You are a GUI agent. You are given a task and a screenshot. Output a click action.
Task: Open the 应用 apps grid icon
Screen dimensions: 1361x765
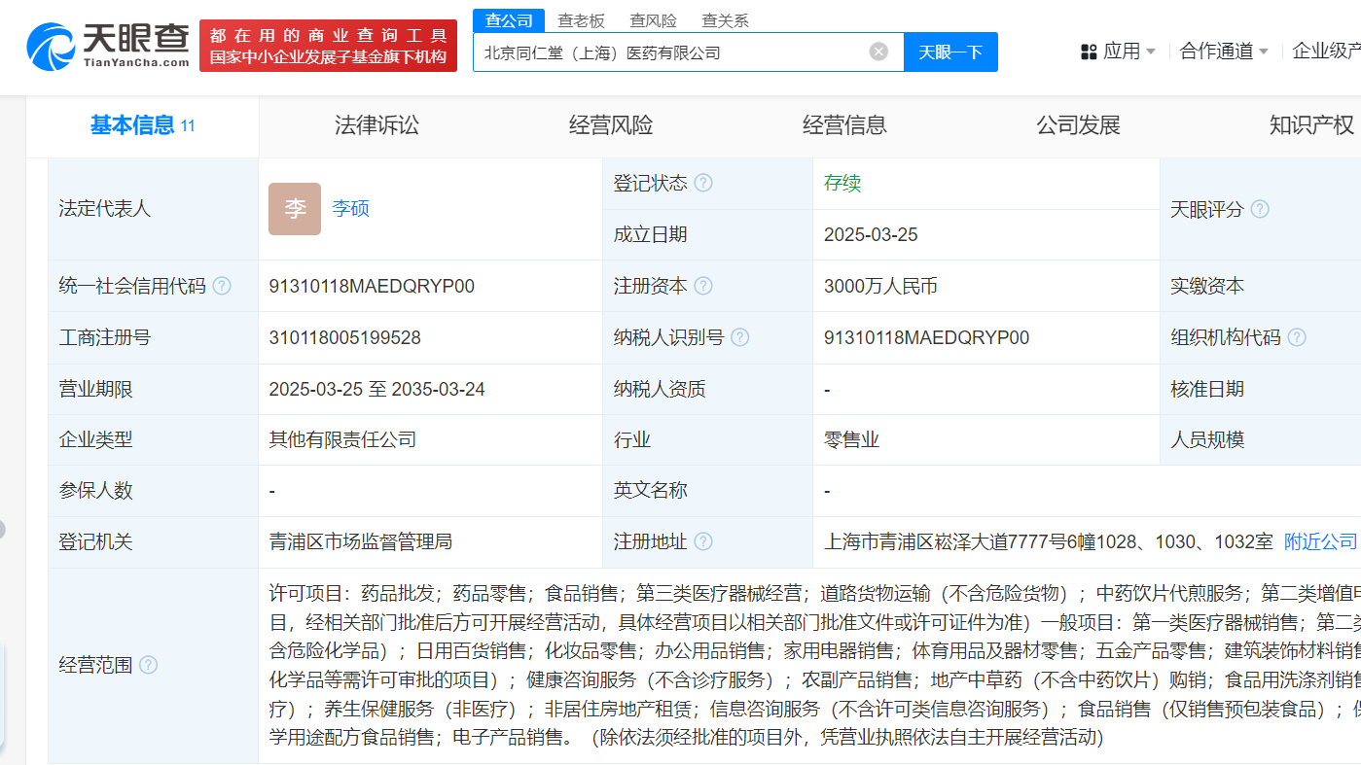(x=1089, y=52)
